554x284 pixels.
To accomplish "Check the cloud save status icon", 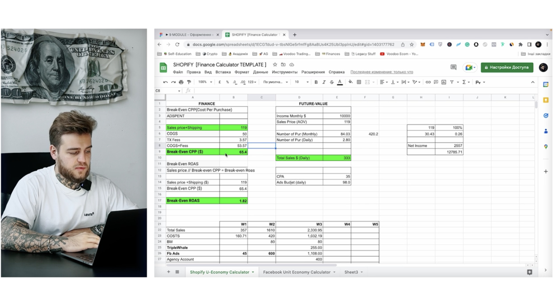I will point(292,65).
